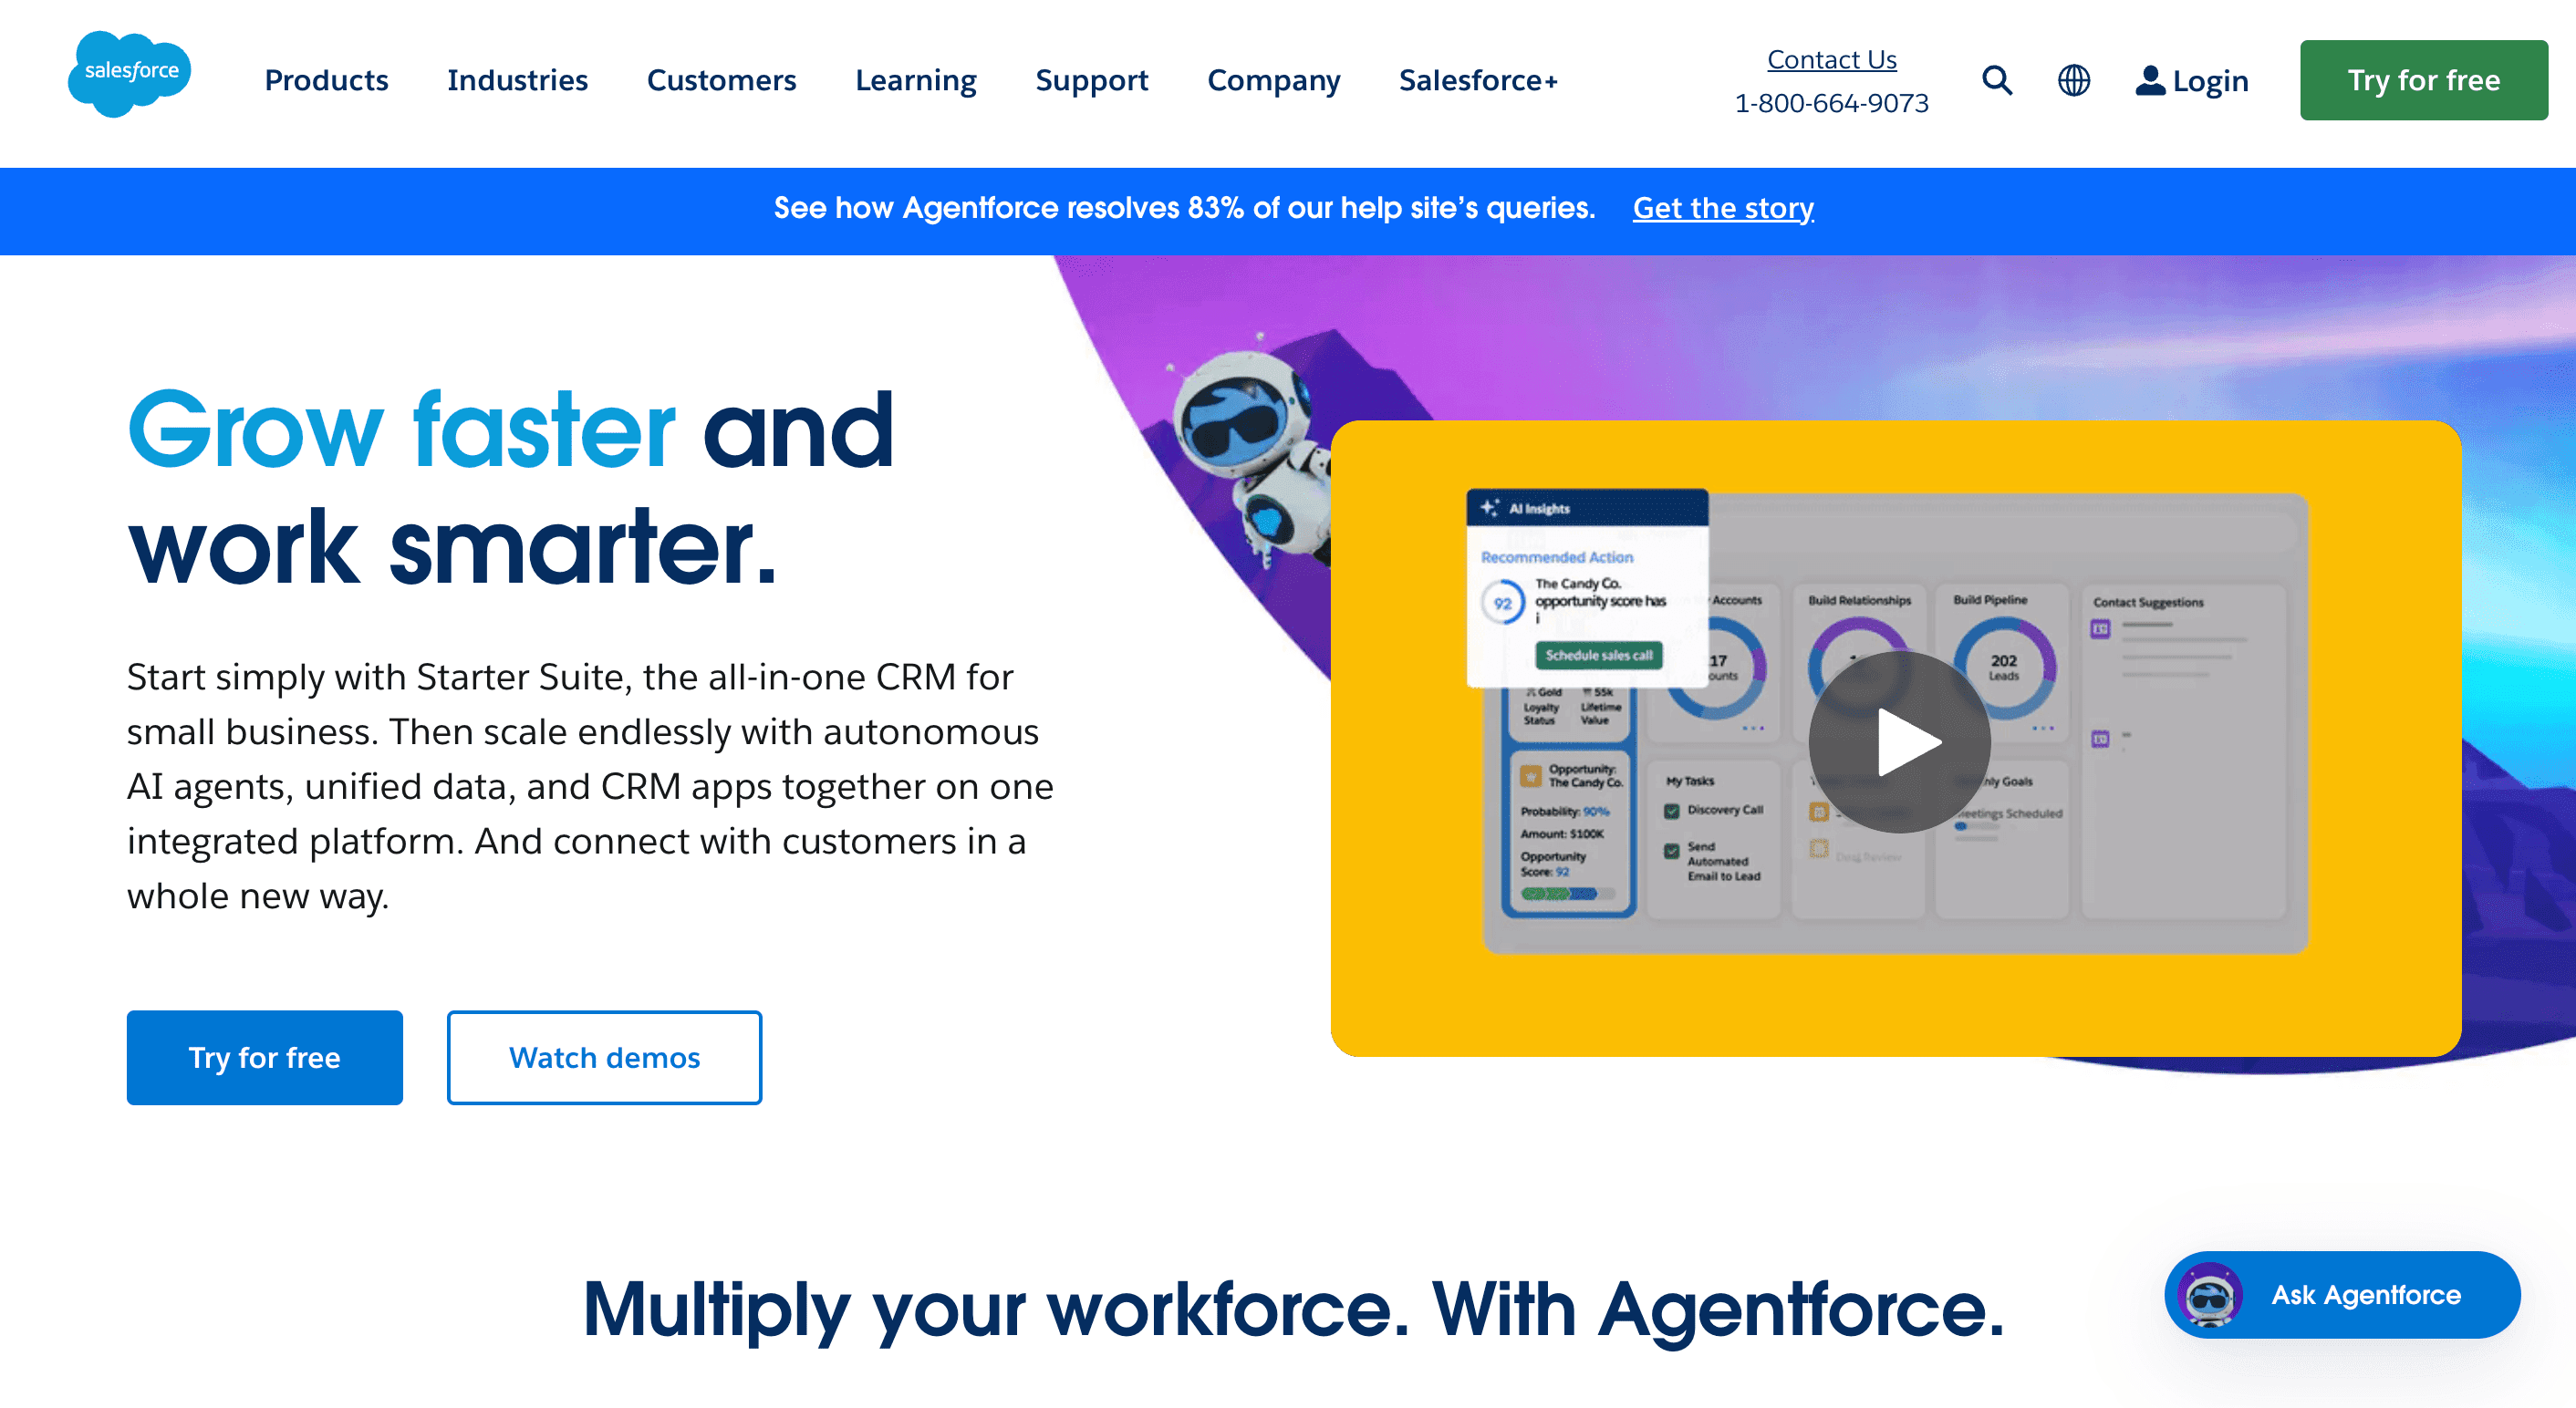Expand the Company navigation dropdown
The width and height of the screenshot is (2576, 1408).
1274,79
